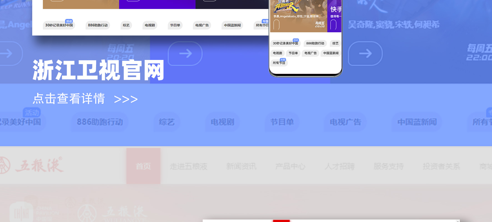
Task: Click pill icon on Keep Running phone card
Action: [x=277, y=25]
